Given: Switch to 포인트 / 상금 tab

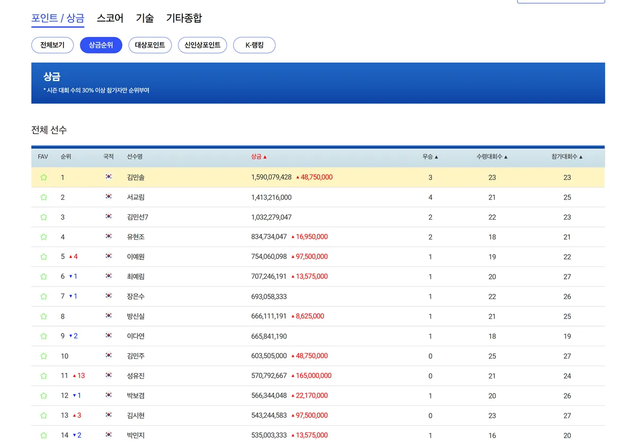Looking at the screenshot, I should 58,18.
